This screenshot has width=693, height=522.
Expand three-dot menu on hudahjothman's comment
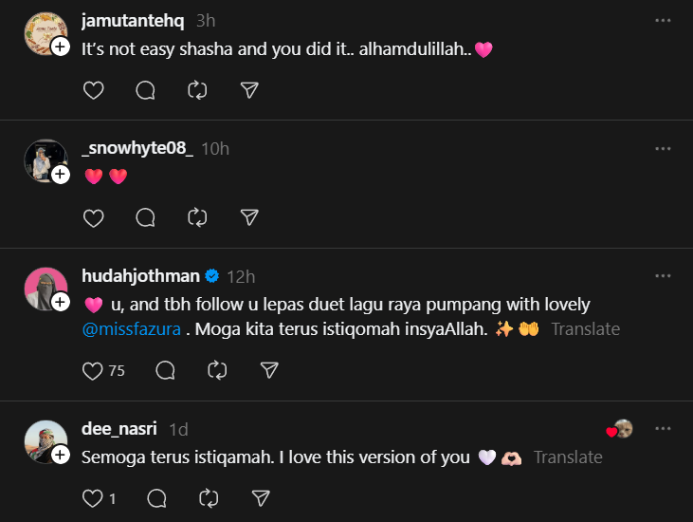[663, 276]
